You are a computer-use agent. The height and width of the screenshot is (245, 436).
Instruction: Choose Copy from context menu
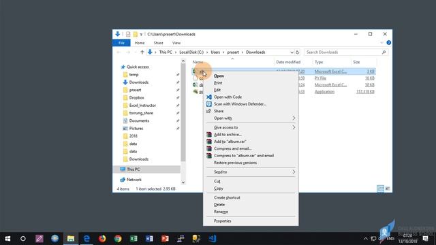pos(218,189)
